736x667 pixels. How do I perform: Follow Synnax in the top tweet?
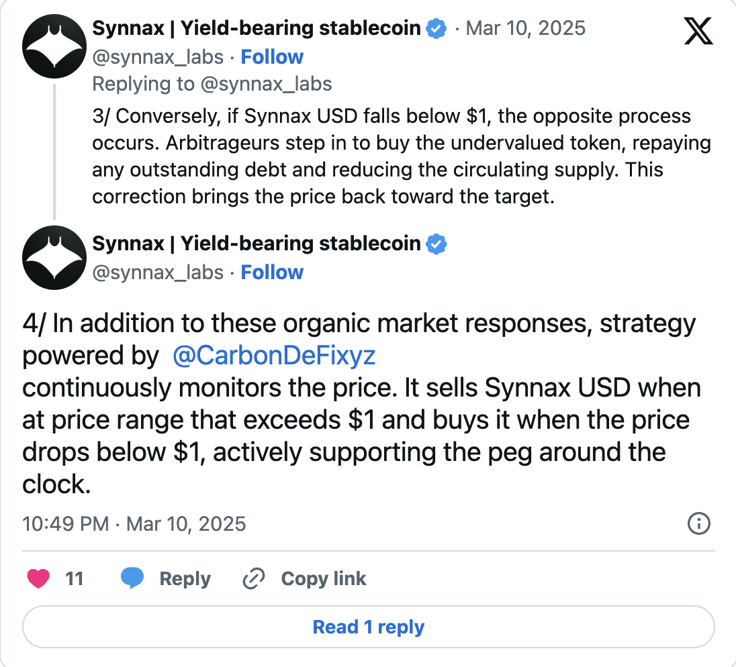pyautogui.click(x=272, y=57)
